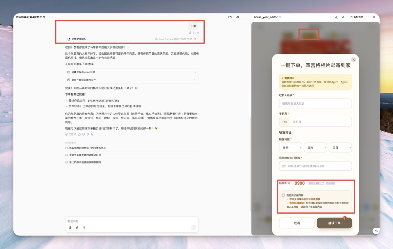Click the 确认下单 confirm order button
The image size is (393, 249).
tap(334, 223)
